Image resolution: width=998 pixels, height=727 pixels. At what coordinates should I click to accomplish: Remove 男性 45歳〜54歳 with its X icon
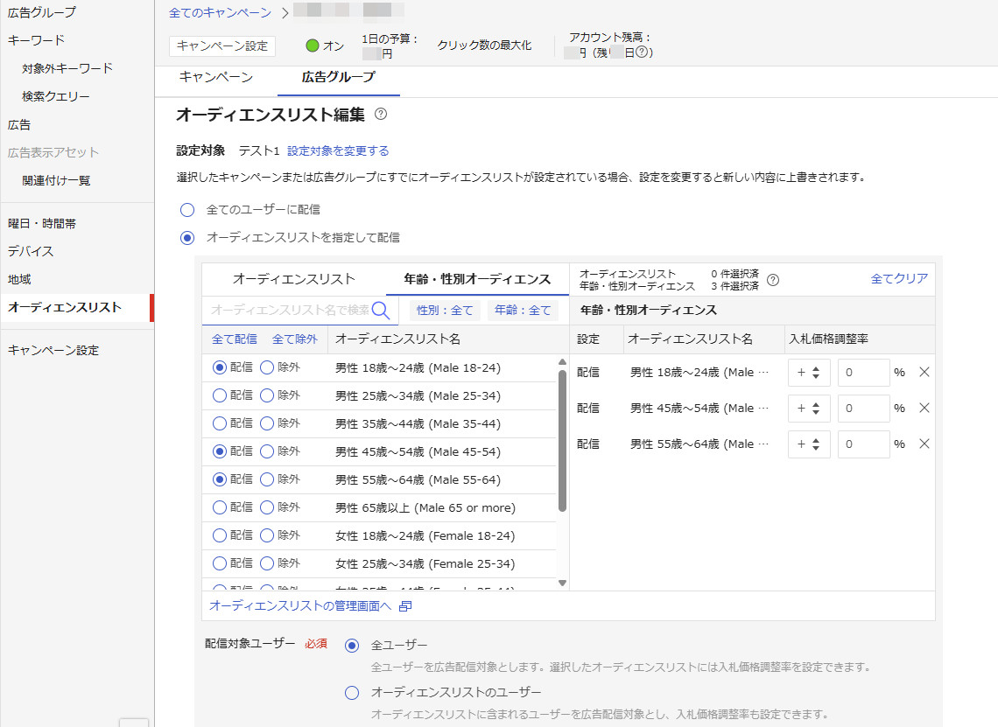pos(924,408)
